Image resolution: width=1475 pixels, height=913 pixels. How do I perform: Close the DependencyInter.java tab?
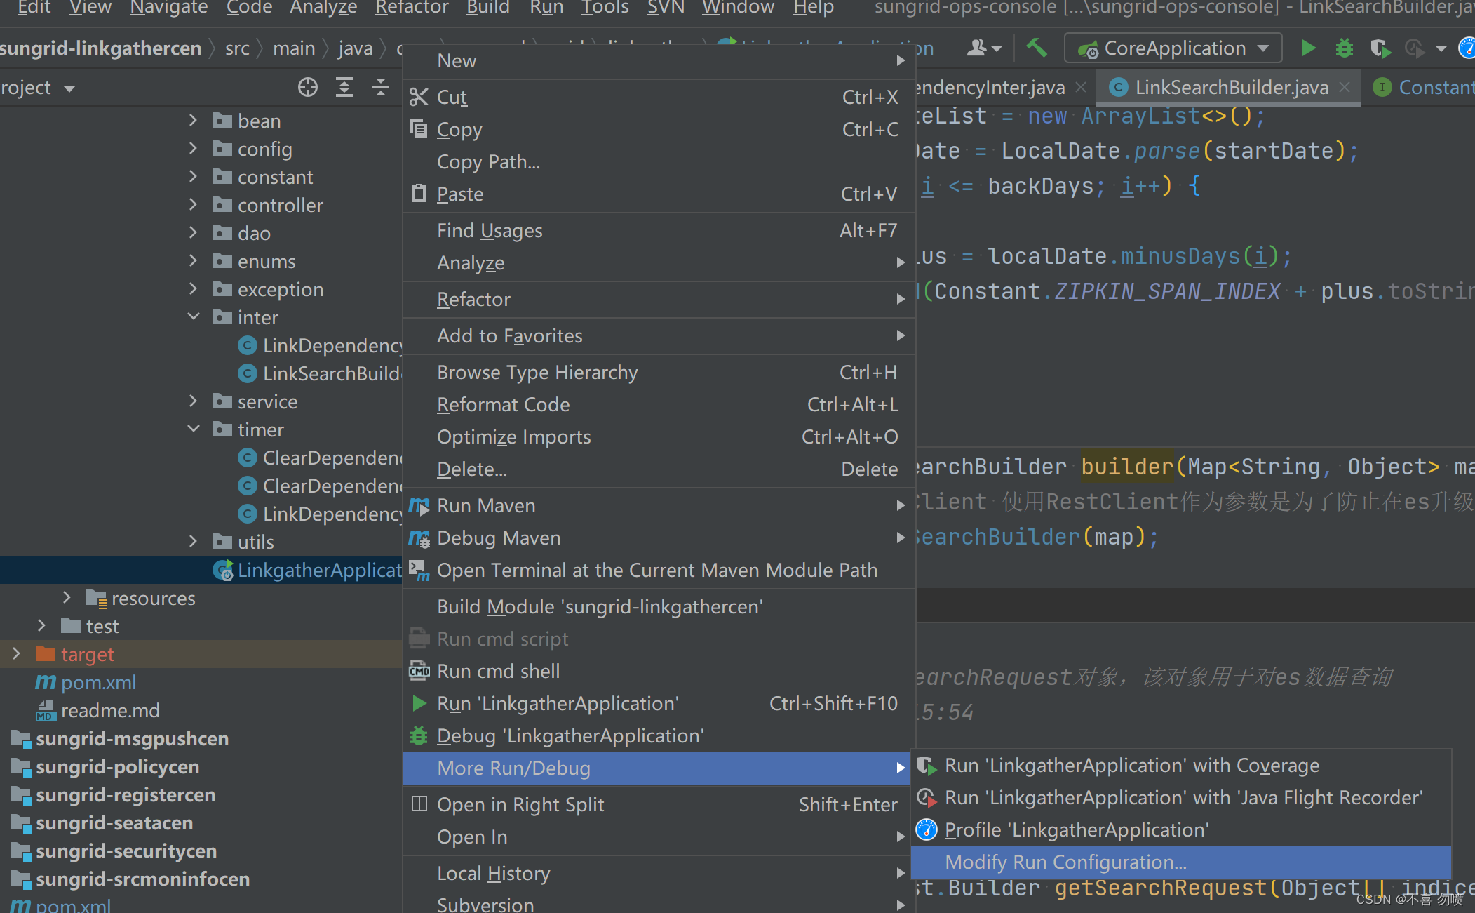(1081, 87)
